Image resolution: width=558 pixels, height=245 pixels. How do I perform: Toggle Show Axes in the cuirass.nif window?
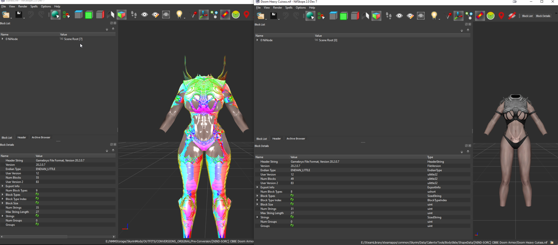click(x=203, y=15)
